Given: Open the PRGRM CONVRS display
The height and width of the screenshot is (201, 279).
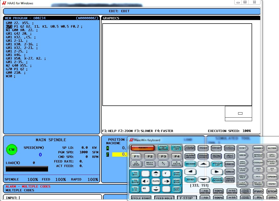Looking at the screenshot, I should point(190,148).
